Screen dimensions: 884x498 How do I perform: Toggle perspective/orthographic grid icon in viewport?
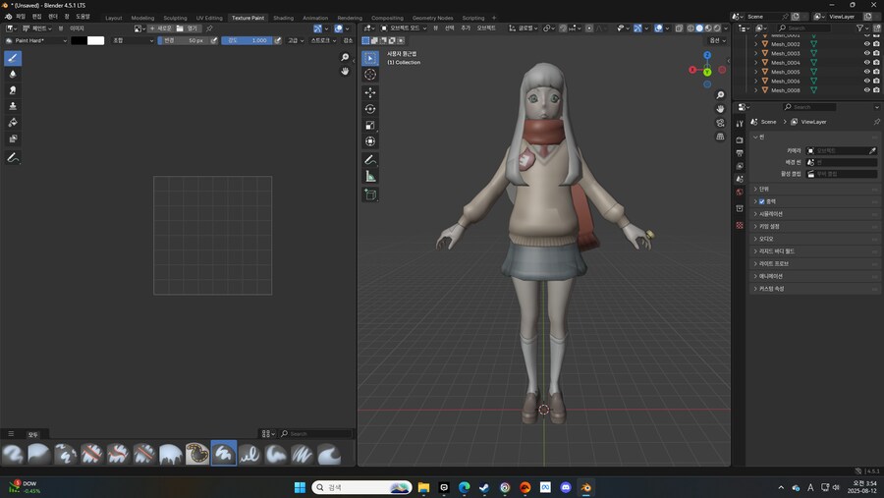pos(720,137)
